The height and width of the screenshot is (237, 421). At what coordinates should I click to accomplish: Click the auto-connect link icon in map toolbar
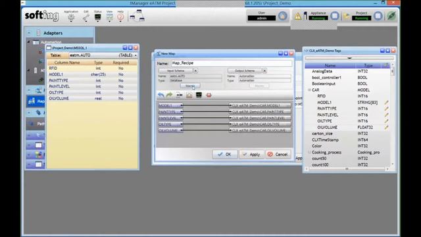tap(179, 95)
